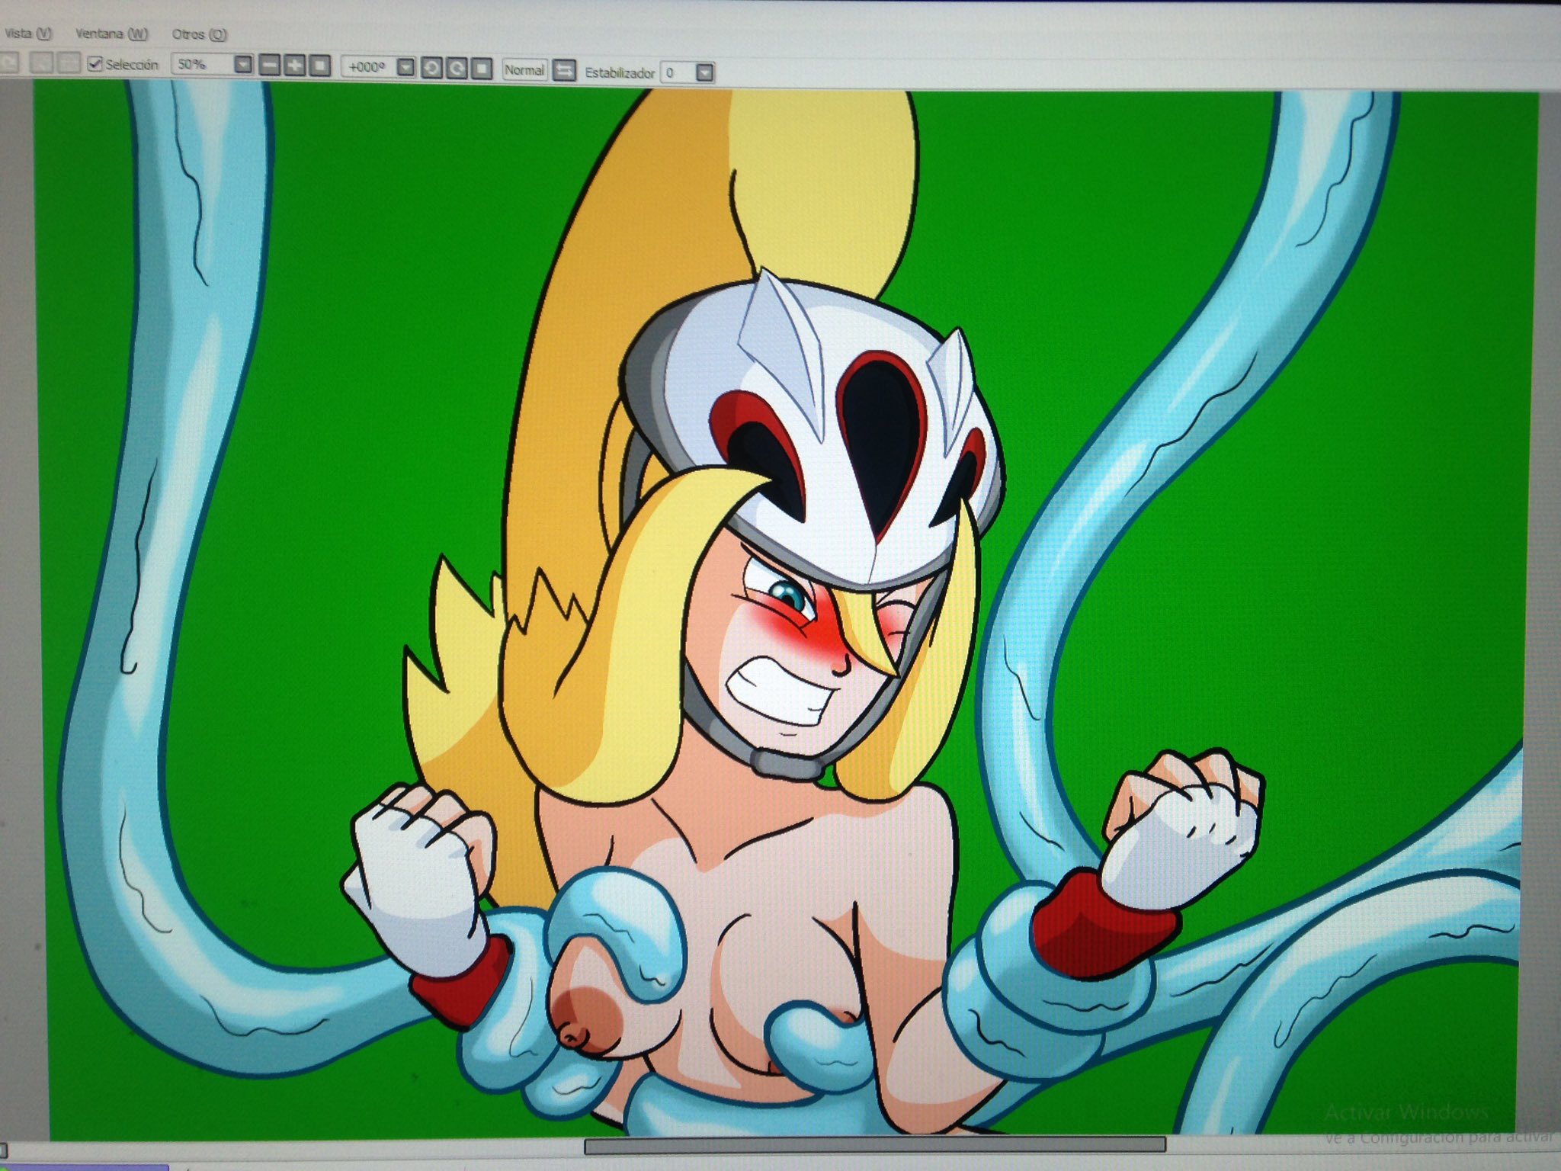Image resolution: width=1561 pixels, height=1171 pixels.
Task: Uncheck the Selección checkbox
Action: pyautogui.click(x=95, y=64)
